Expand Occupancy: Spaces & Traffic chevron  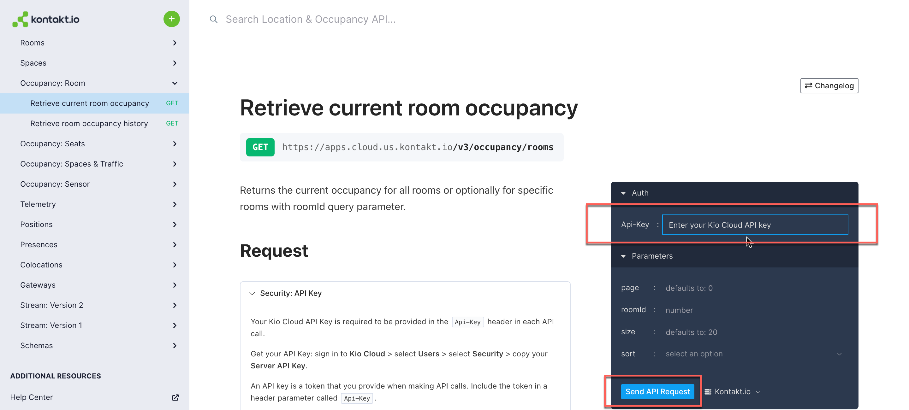(175, 164)
